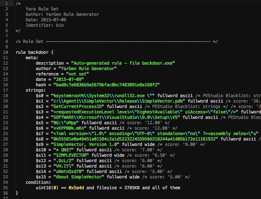Click 'Author: YarGen Rule Generator' comment line

62,14
